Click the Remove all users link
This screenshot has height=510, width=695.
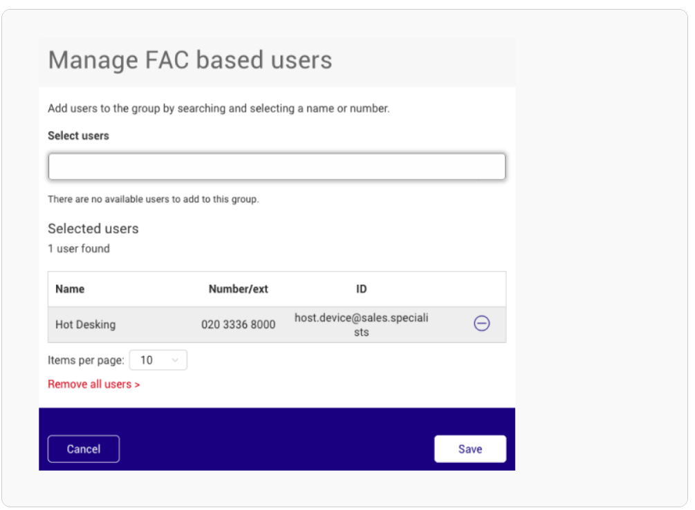[94, 384]
